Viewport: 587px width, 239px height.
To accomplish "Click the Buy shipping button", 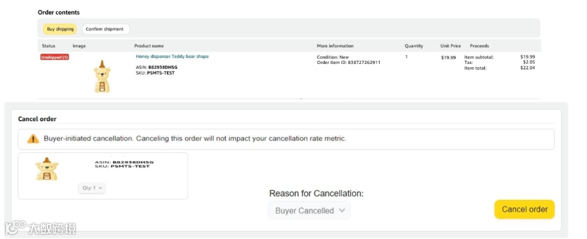I will pyautogui.click(x=60, y=29).
